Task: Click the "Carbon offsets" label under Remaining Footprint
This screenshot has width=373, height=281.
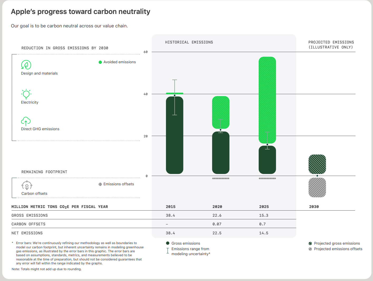Action: point(35,193)
